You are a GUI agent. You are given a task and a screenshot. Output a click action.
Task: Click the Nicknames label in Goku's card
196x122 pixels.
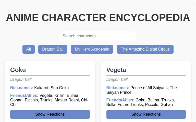click(22, 88)
